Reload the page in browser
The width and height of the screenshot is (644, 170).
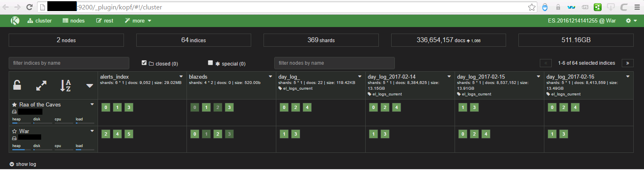29,7
